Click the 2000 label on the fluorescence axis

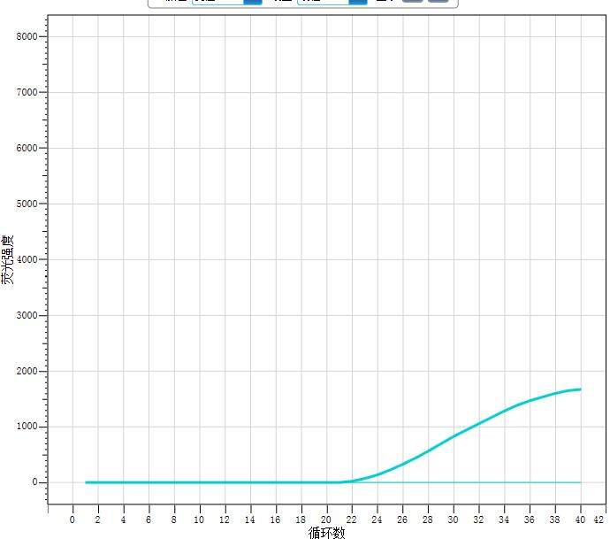point(27,371)
